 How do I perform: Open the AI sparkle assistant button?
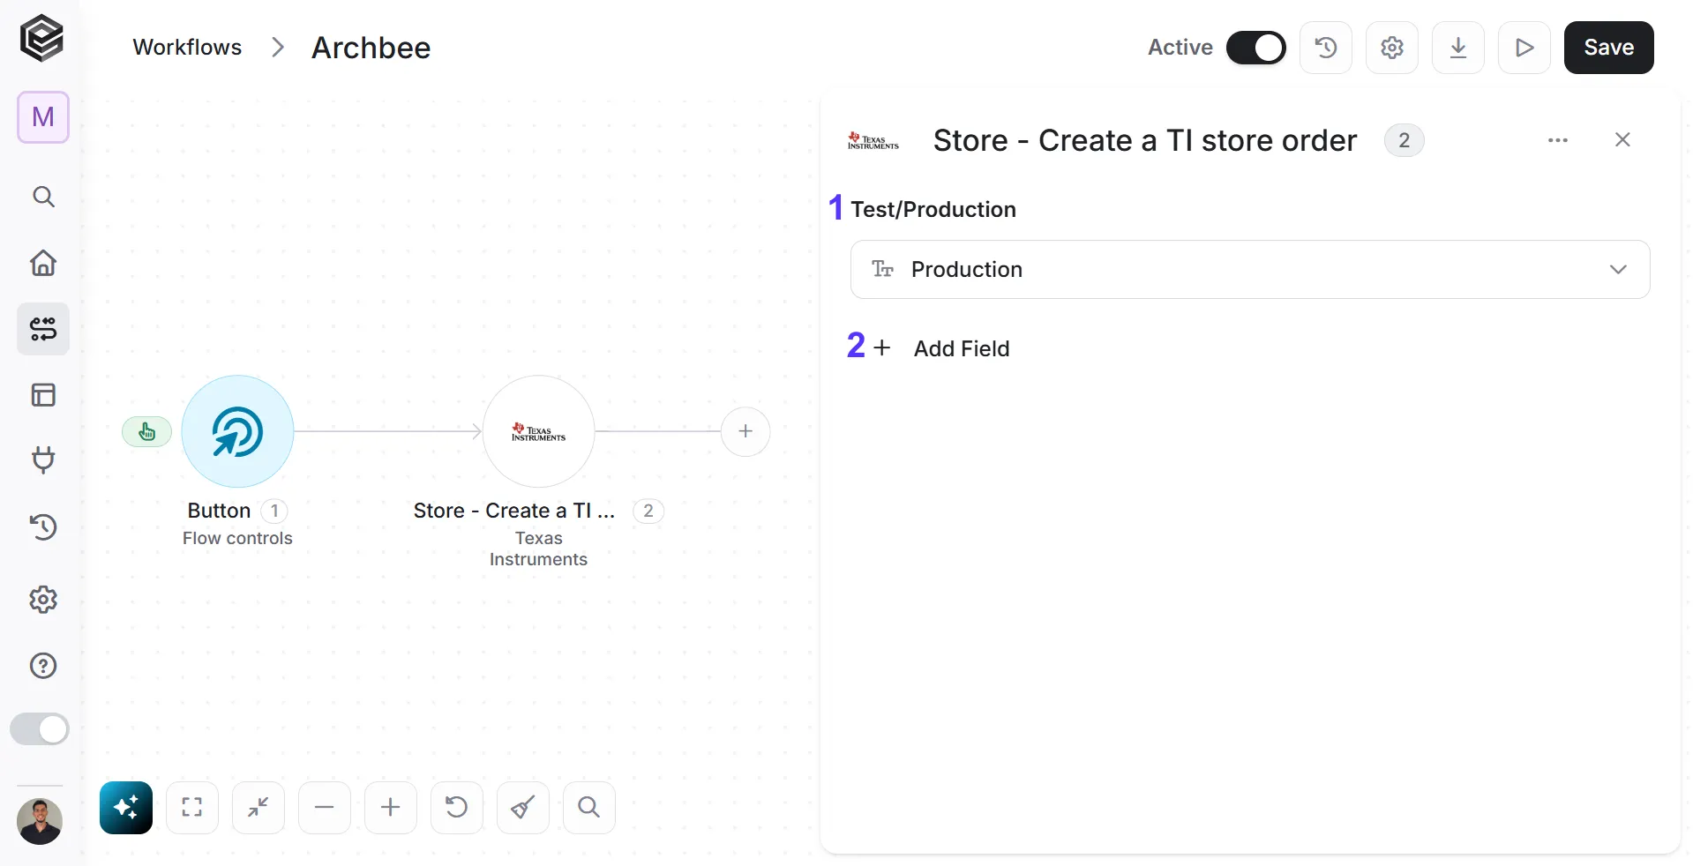(x=126, y=808)
